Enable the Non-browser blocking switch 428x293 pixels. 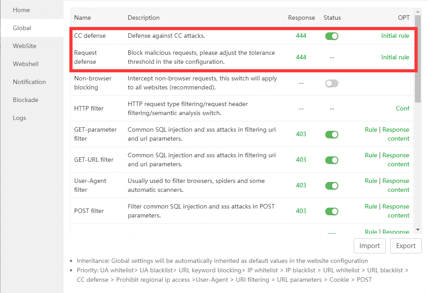(332, 83)
